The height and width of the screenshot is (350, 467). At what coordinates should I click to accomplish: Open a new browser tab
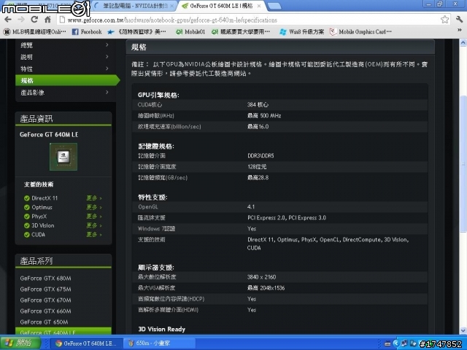point(274,6)
